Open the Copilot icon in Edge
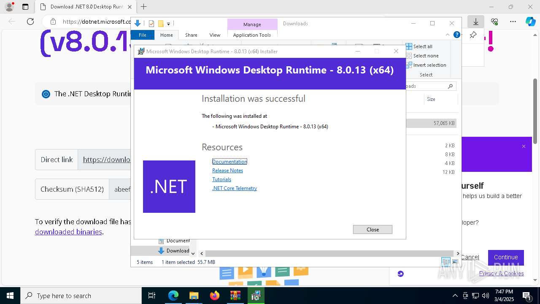Image resolution: width=540 pixels, height=304 pixels. pyautogui.click(x=530, y=22)
